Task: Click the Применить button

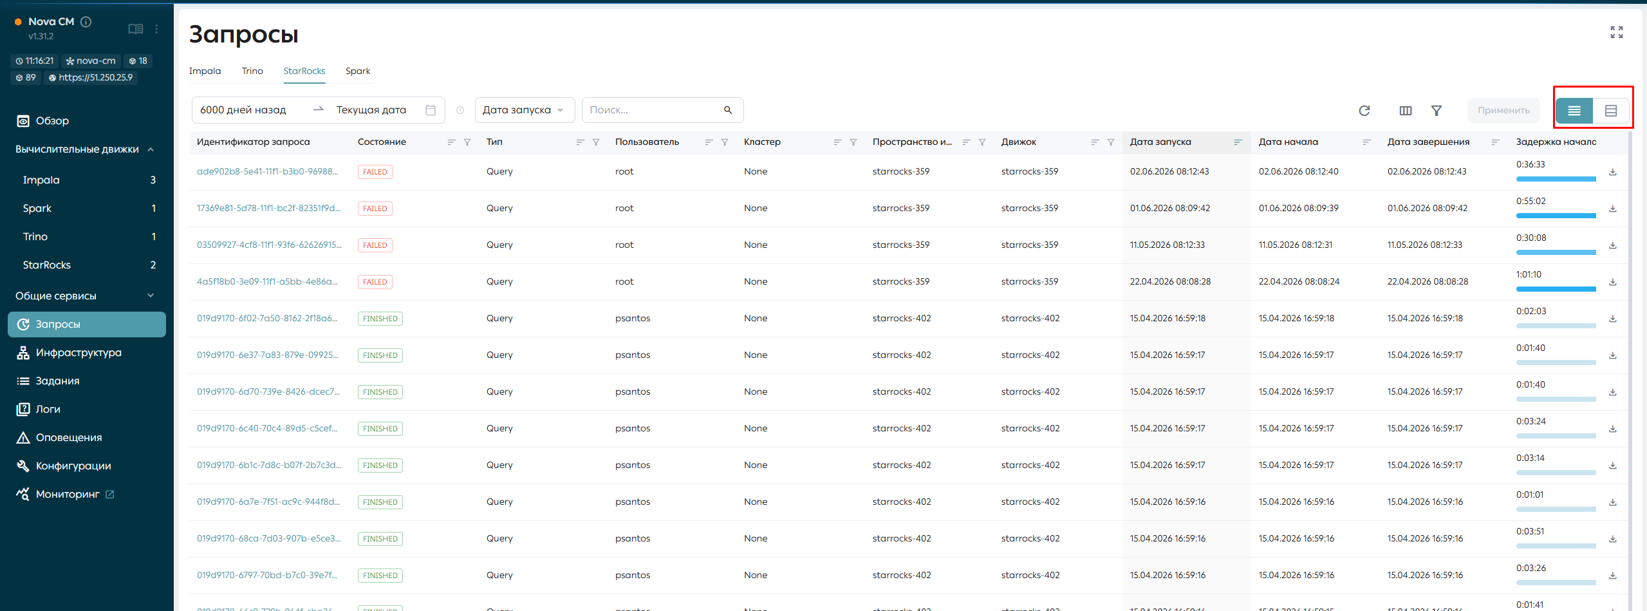Action: (1503, 111)
